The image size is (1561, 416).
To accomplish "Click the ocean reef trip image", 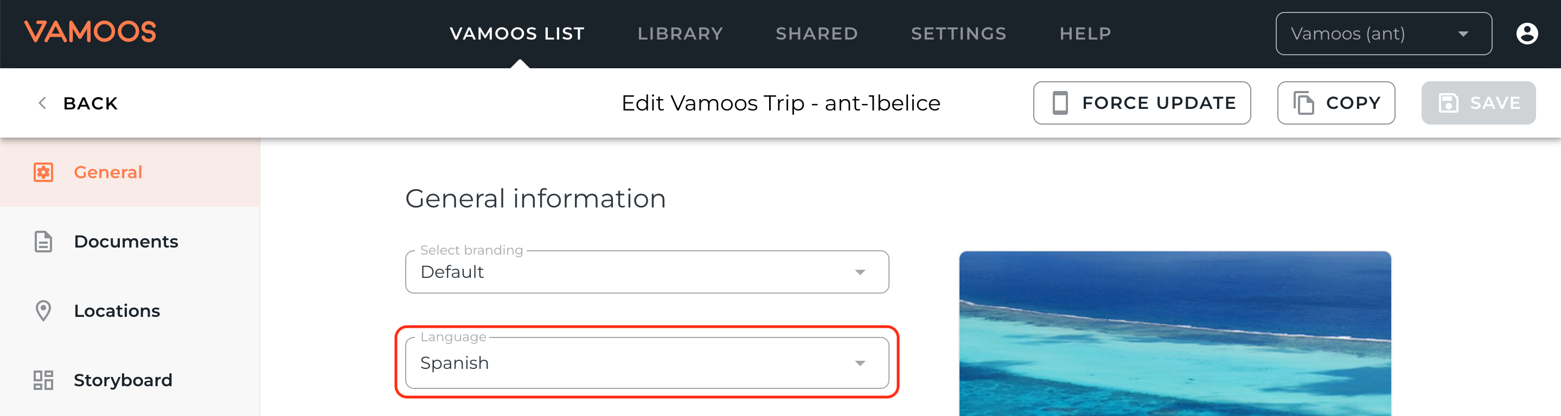I will pyautogui.click(x=1174, y=334).
